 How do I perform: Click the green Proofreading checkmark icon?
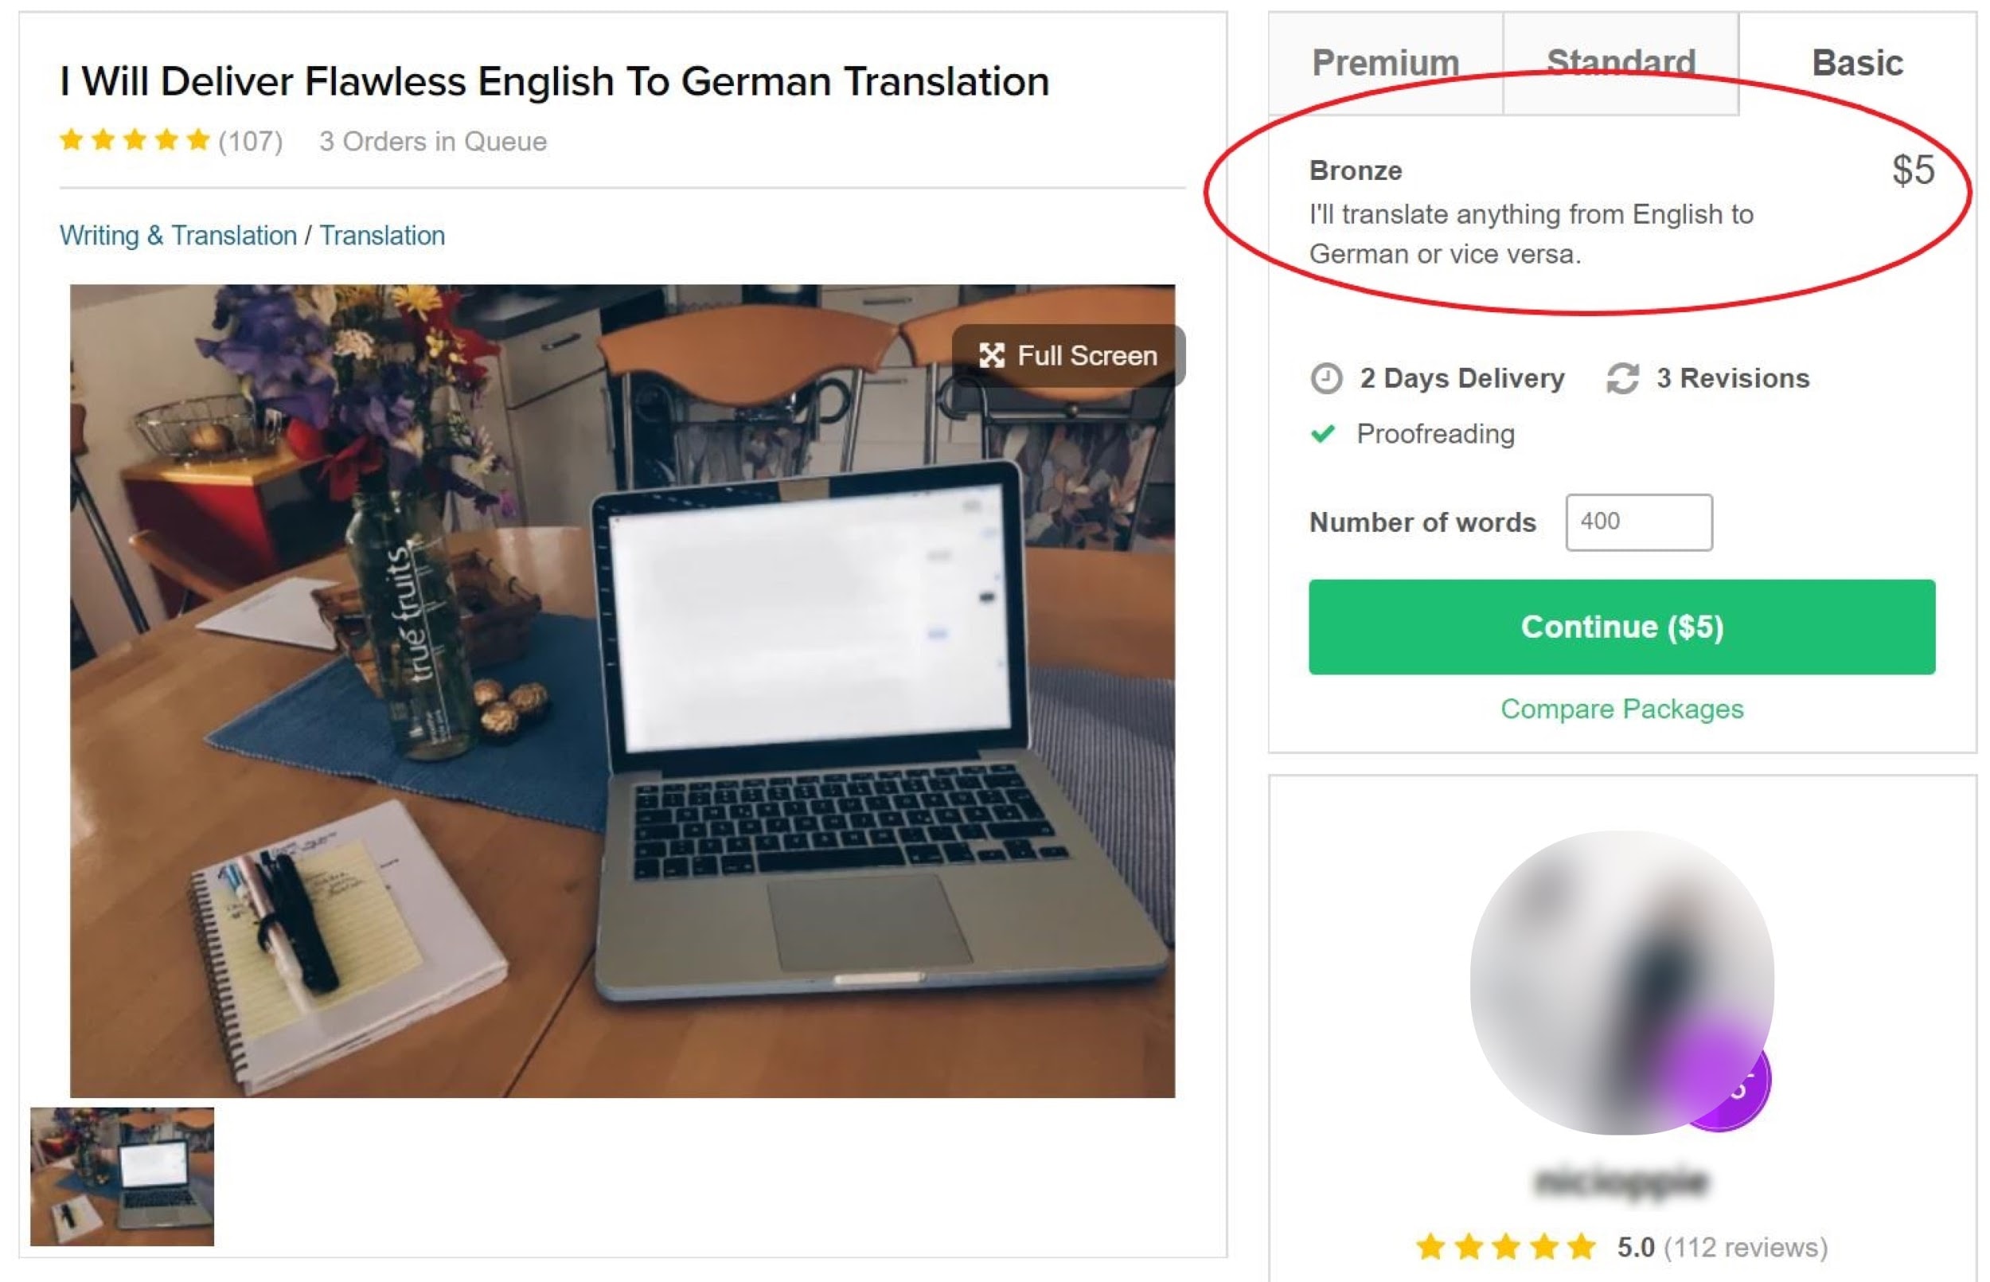pos(1323,435)
